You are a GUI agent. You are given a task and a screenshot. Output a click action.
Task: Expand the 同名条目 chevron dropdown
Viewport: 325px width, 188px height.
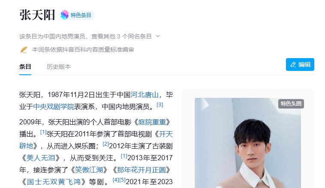[158, 36]
